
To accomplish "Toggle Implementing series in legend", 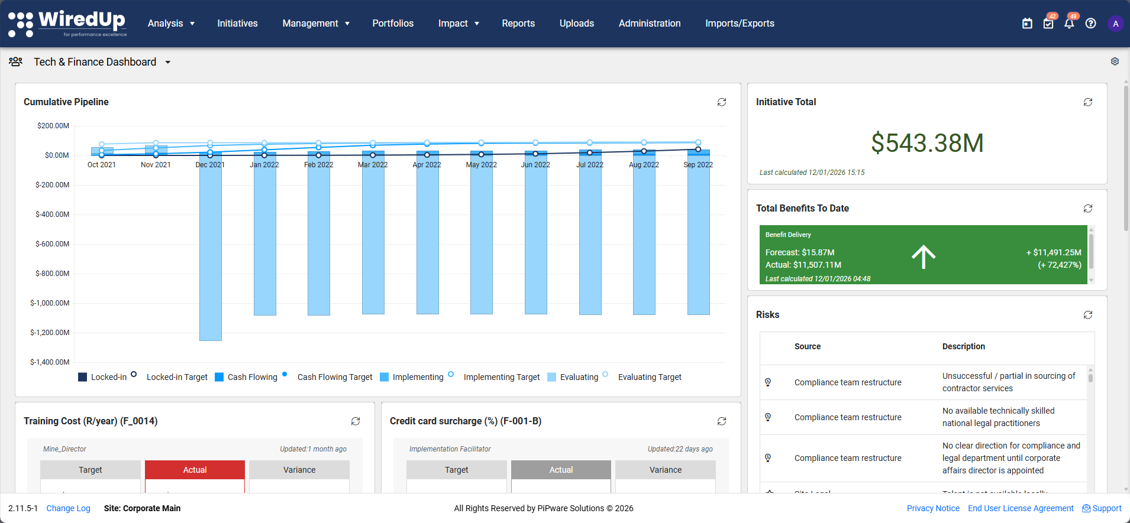I will coord(412,377).
